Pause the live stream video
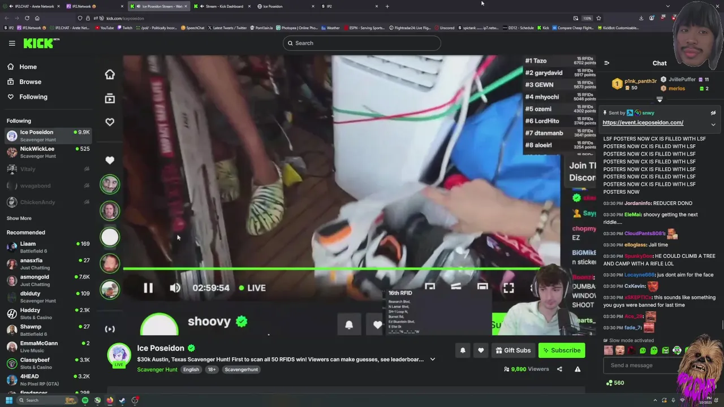 tap(148, 288)
